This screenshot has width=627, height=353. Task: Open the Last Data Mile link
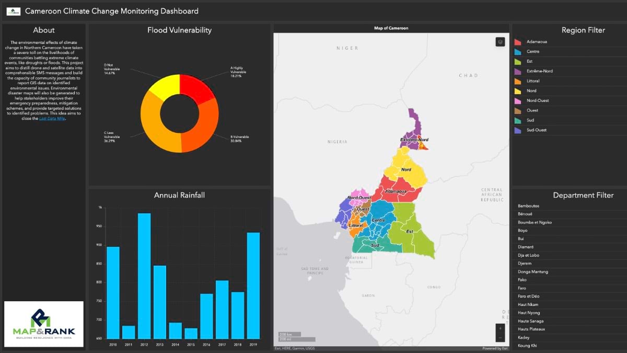tap(52, 119)
